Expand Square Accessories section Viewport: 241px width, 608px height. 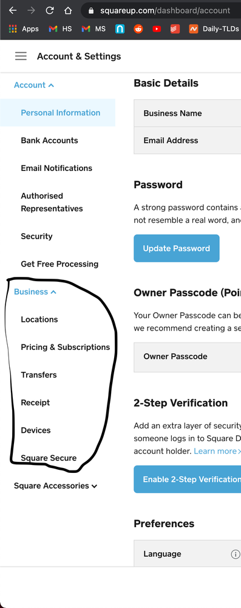coord(55,486)
